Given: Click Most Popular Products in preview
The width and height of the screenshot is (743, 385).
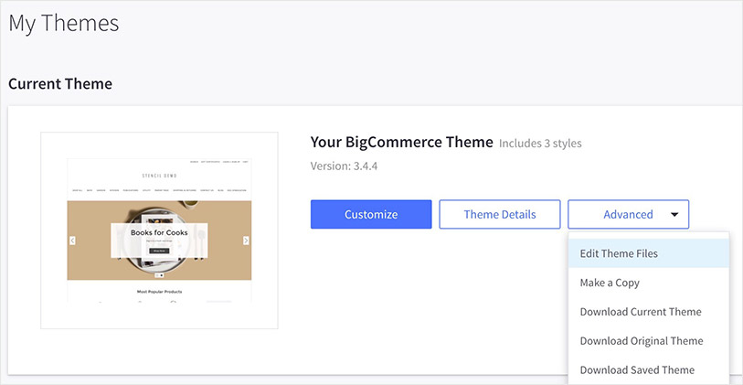Looking at the screenshot, I should click(x=159, y=292).
